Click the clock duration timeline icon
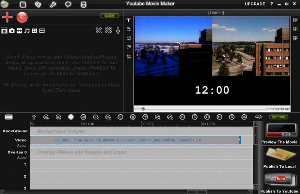Viewport: 300px width, 194px height. coord(71,117)
